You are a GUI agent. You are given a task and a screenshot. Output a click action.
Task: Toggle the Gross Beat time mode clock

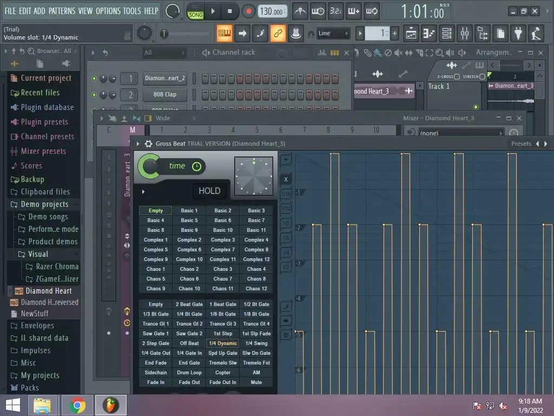coord(196,166)
